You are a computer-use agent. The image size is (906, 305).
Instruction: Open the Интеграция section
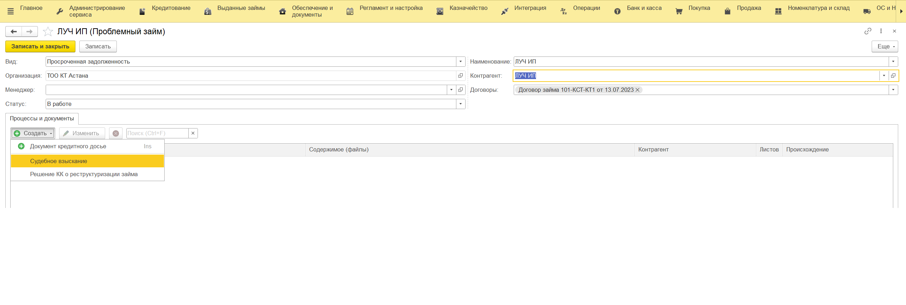523,11
